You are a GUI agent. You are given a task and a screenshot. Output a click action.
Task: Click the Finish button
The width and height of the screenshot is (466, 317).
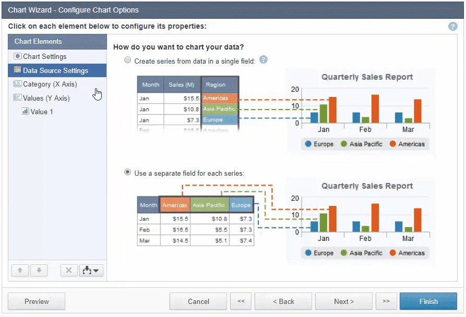428,301
